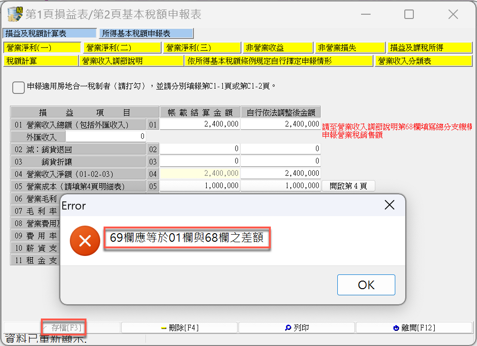
Task: Click the 外匯收入 amount field
Action: (105, 137)
